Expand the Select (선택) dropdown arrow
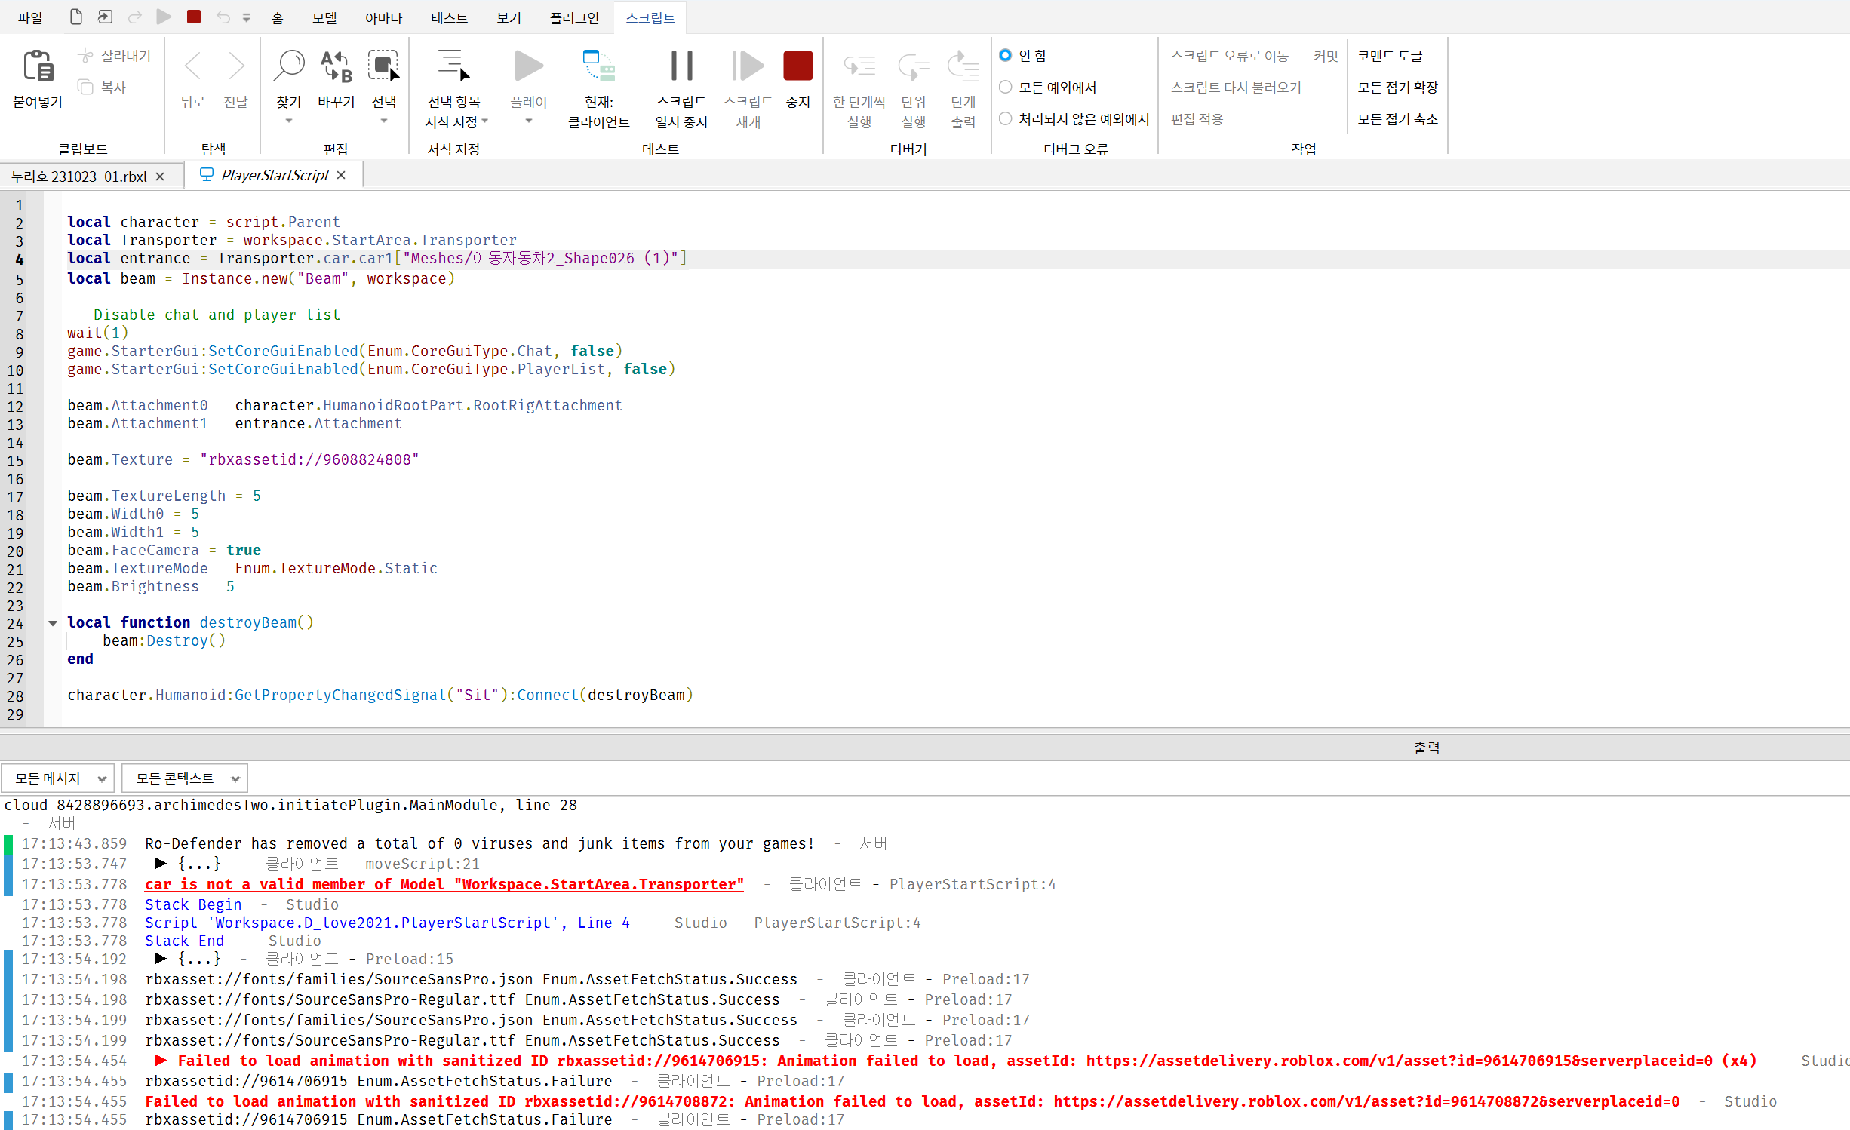This screenshot has height=1130, width=1850. (383, 121)
